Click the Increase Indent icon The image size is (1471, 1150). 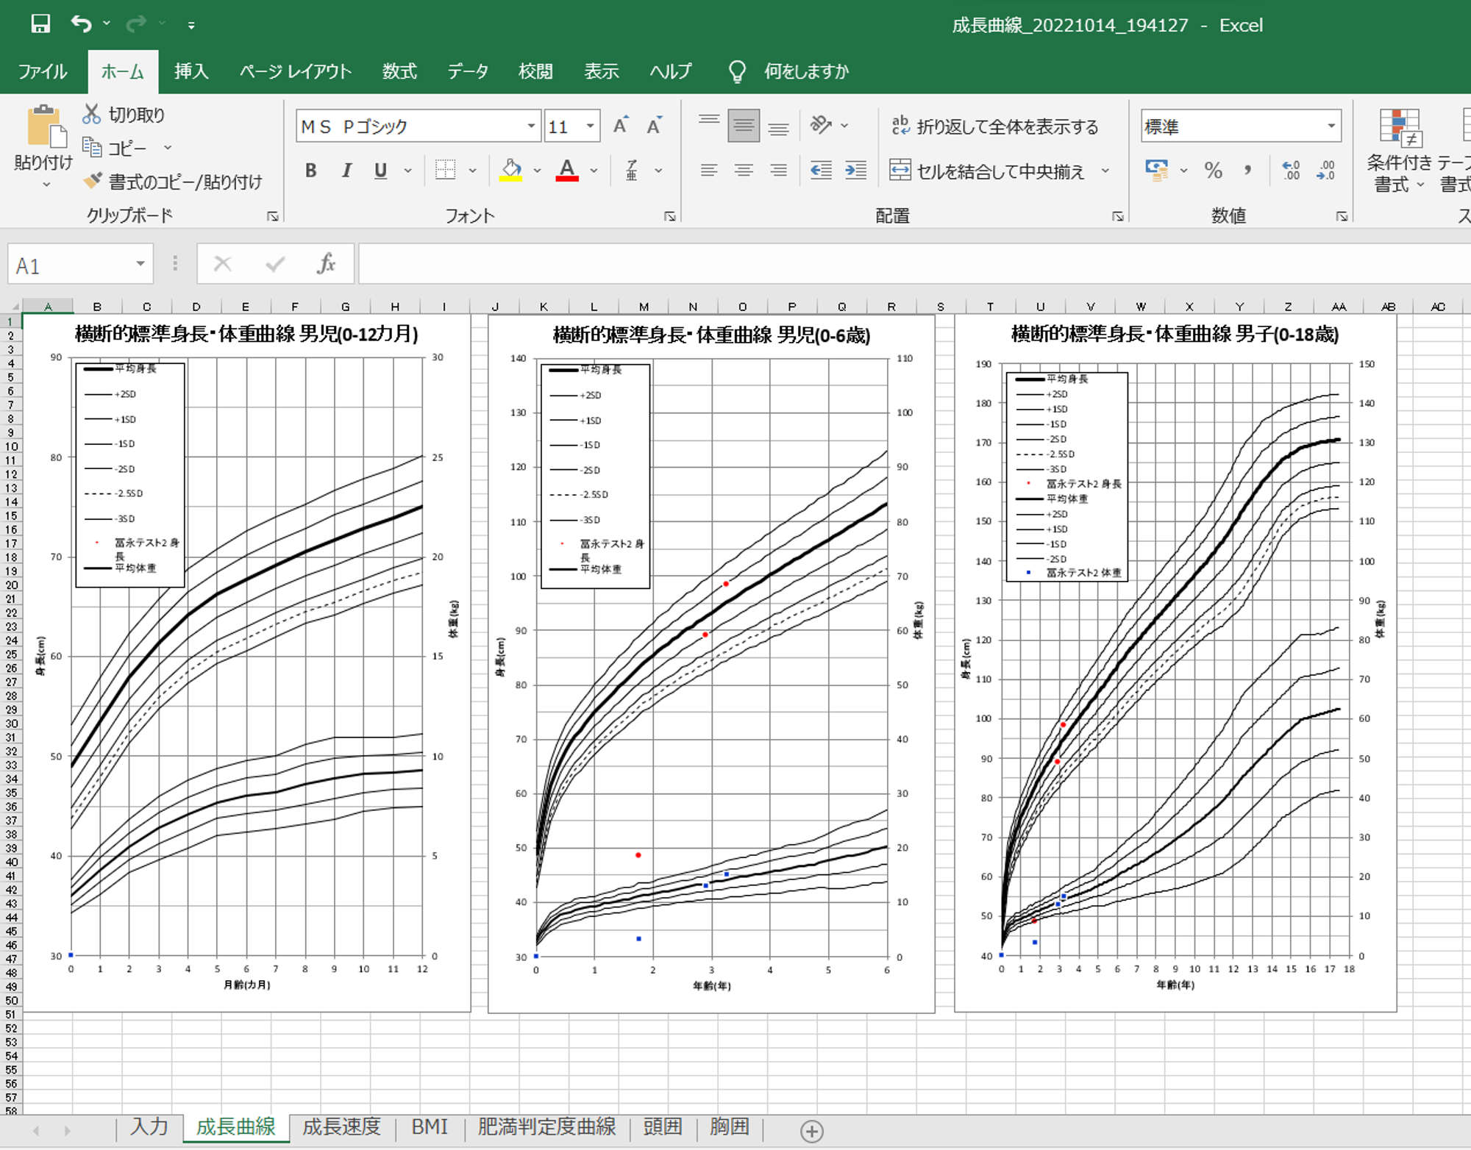click(855, 171)
